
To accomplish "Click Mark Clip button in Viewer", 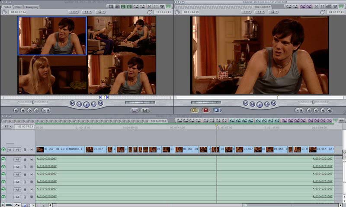I will point(23,110).
